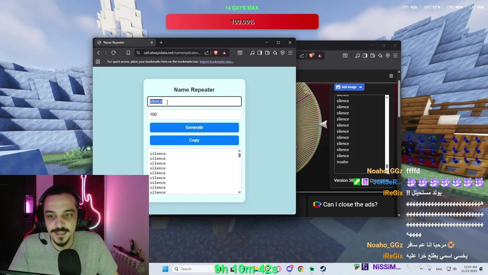488x275 pixels.
Task: Select the Name Repeater tab
Action: coord(125,42)
